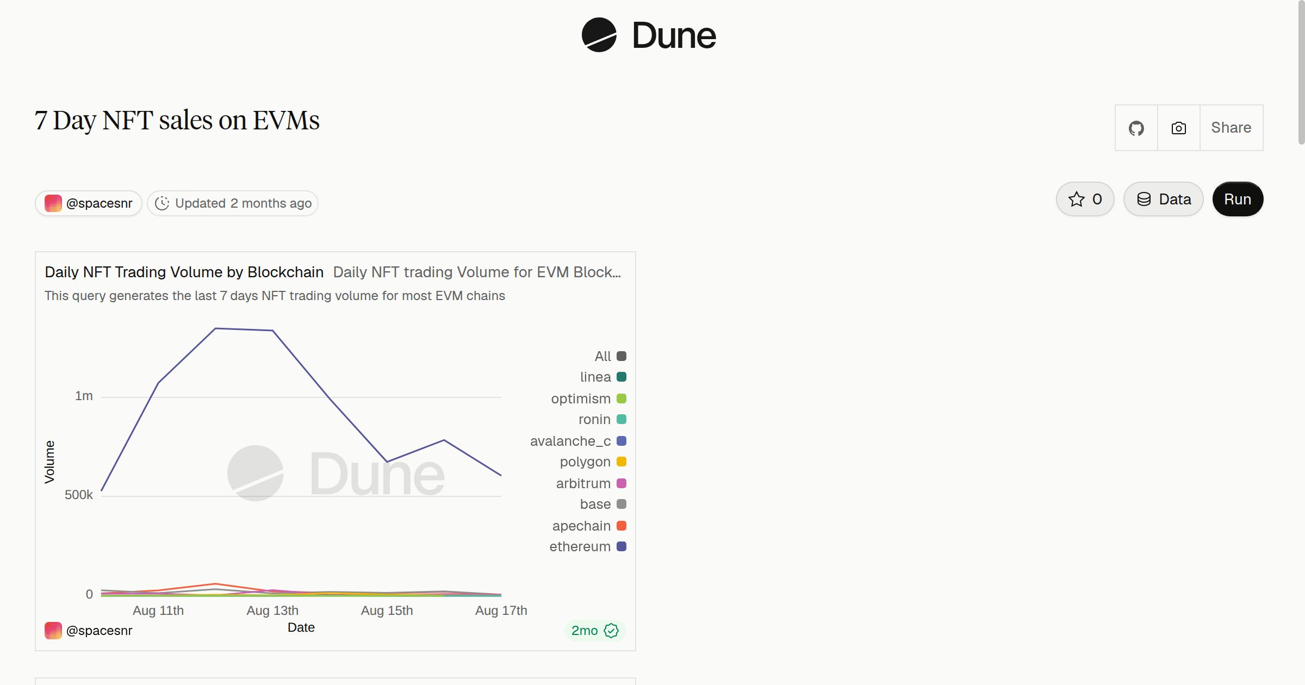1305x685 pixels.
Task: Click the Aug 17th axis label
Action: pyautogui.click(x=501, y=611)
